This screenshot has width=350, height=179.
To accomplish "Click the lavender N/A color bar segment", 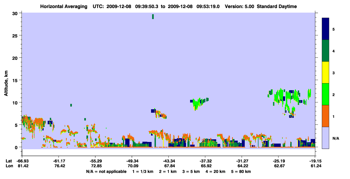I will (x=325, y=137).
